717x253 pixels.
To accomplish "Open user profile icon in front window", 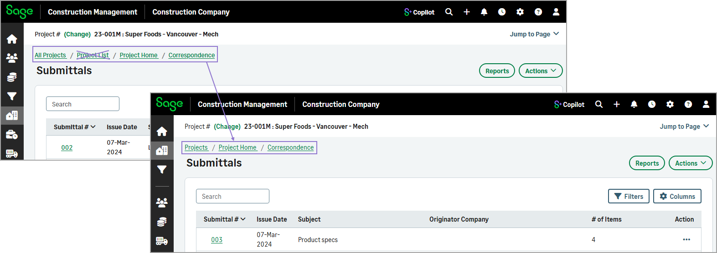I will [x=706, y=104].
